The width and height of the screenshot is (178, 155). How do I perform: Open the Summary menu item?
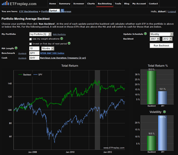point(65,4)
